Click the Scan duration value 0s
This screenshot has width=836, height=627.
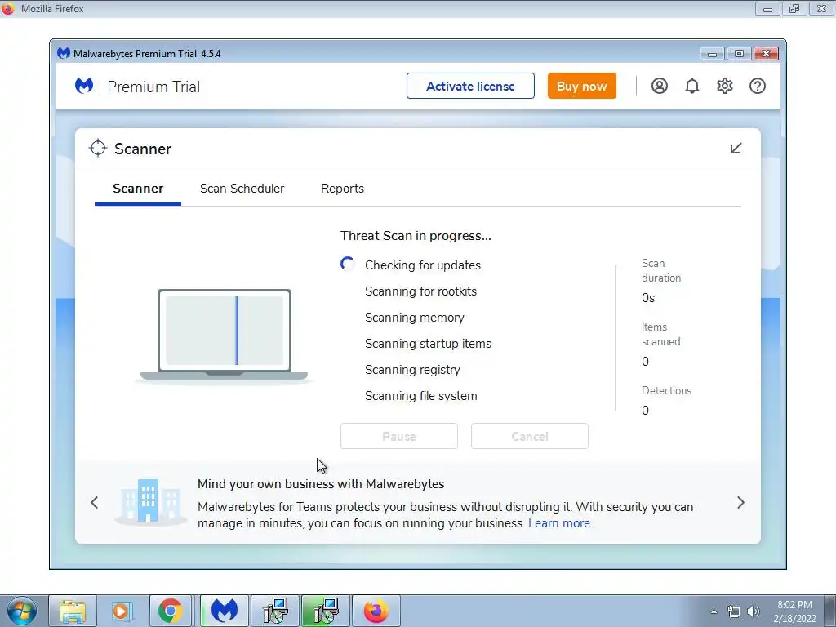647,297
